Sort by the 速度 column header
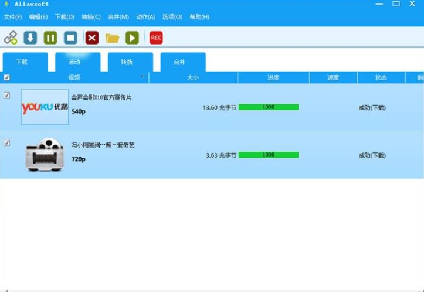 (333, 77)
